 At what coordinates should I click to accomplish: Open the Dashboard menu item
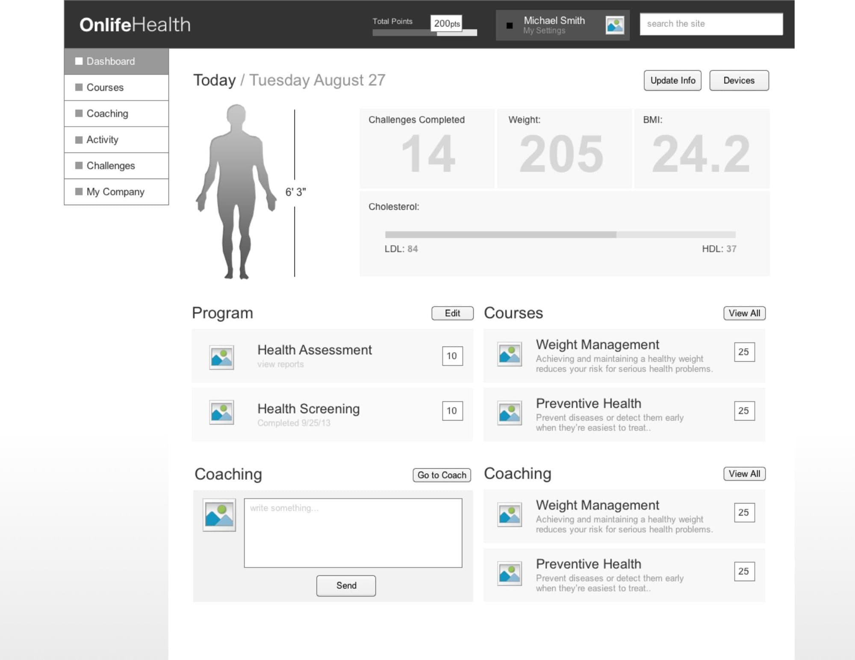(x=116, y=62)
